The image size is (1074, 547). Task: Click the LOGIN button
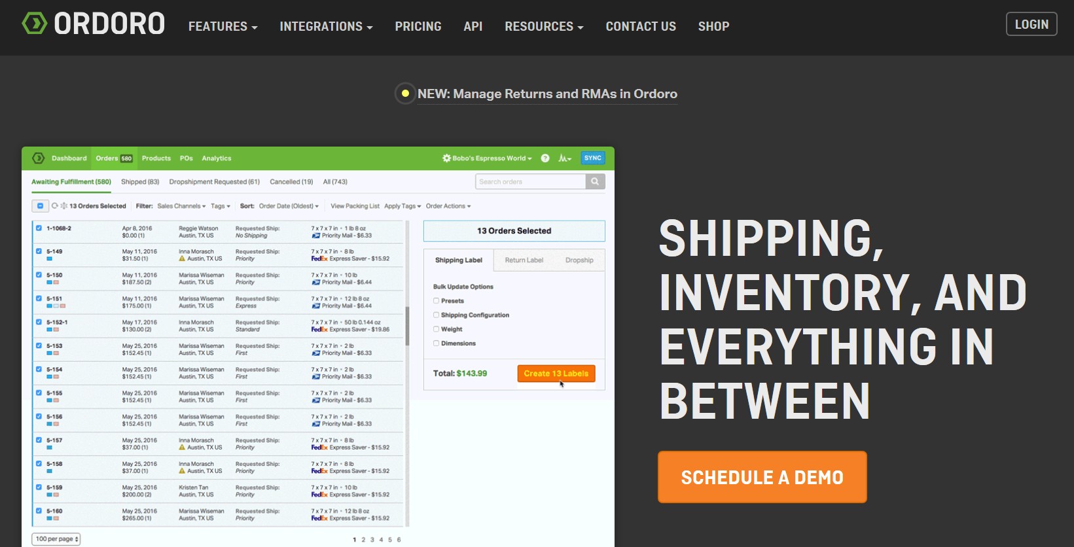1031,24
